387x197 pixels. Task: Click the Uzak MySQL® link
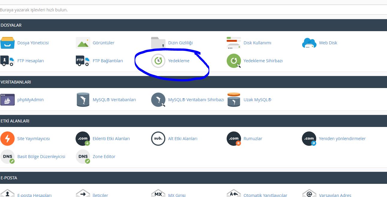[257, 100]
